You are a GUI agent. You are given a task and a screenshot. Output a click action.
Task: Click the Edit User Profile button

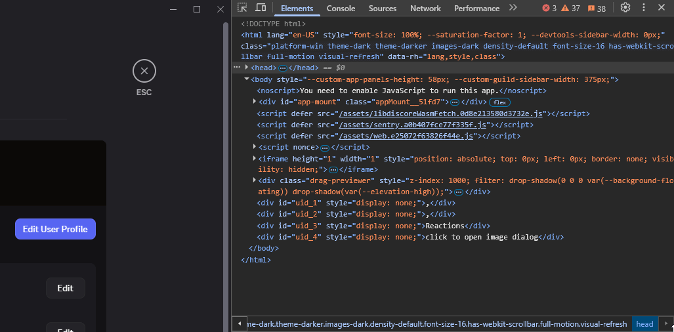click(x=55, y=229)
